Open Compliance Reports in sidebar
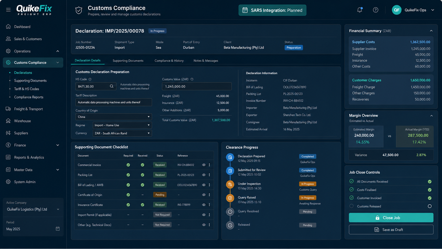The height and width of the screenshot is (249, 442). tap(29, 97)
